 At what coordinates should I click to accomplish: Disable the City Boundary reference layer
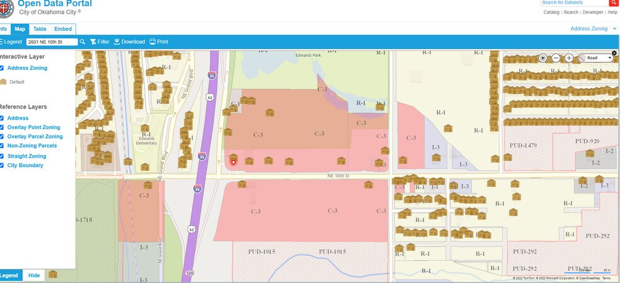click(3, 165)
